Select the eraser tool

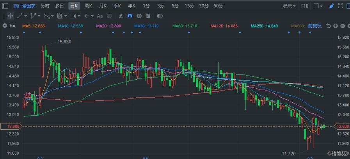(x=120, y=16)
